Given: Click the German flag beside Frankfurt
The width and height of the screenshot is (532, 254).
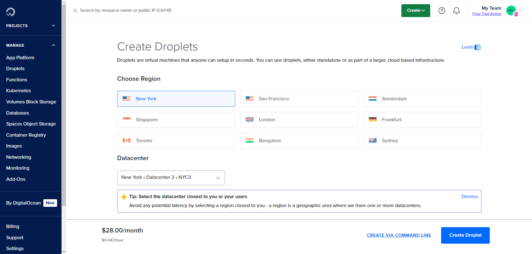Looking at the screenshot, I should pos(373,120).
